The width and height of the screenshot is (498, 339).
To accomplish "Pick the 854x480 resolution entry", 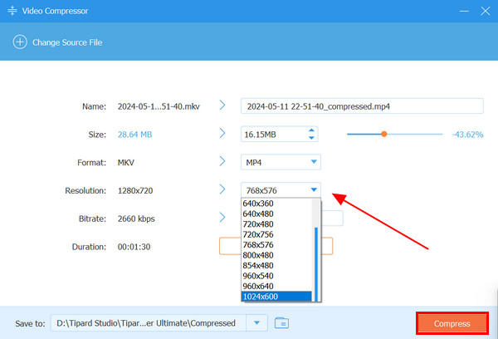I will pyautogui.click(x=257, y=265).
